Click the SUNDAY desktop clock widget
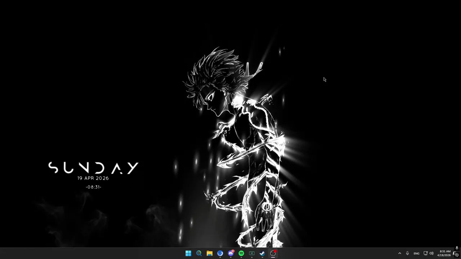Screen dimensions: 461x259 [x=93, y=168]
